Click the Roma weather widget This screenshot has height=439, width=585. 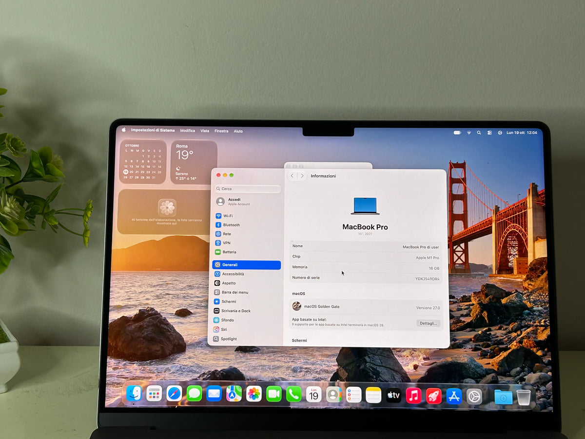194,162
